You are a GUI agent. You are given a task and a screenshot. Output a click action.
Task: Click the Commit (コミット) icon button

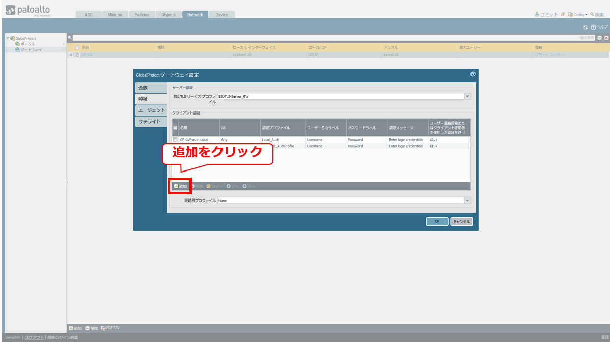click(546, 15)
